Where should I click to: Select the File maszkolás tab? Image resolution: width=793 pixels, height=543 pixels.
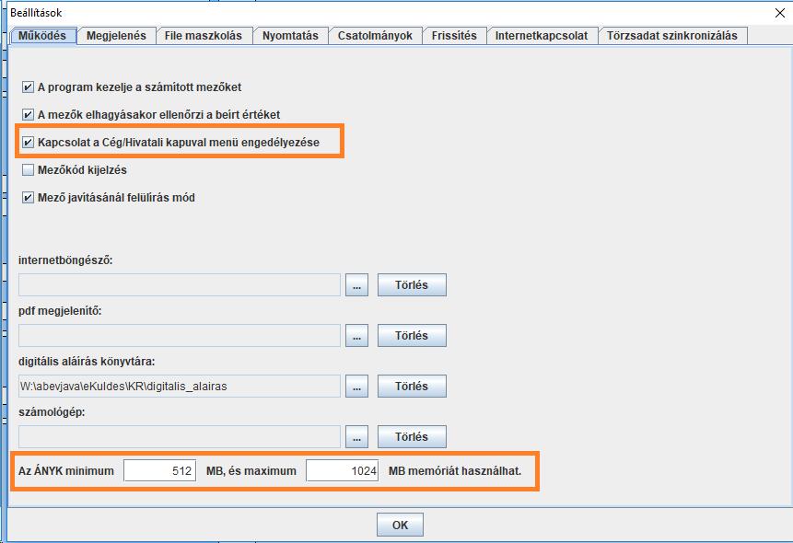click(x=204, y=36)
